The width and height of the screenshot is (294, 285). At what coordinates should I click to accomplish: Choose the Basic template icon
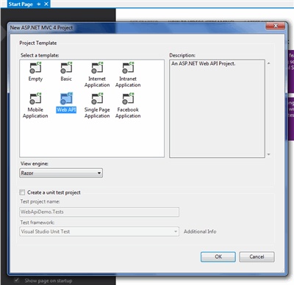66,68
